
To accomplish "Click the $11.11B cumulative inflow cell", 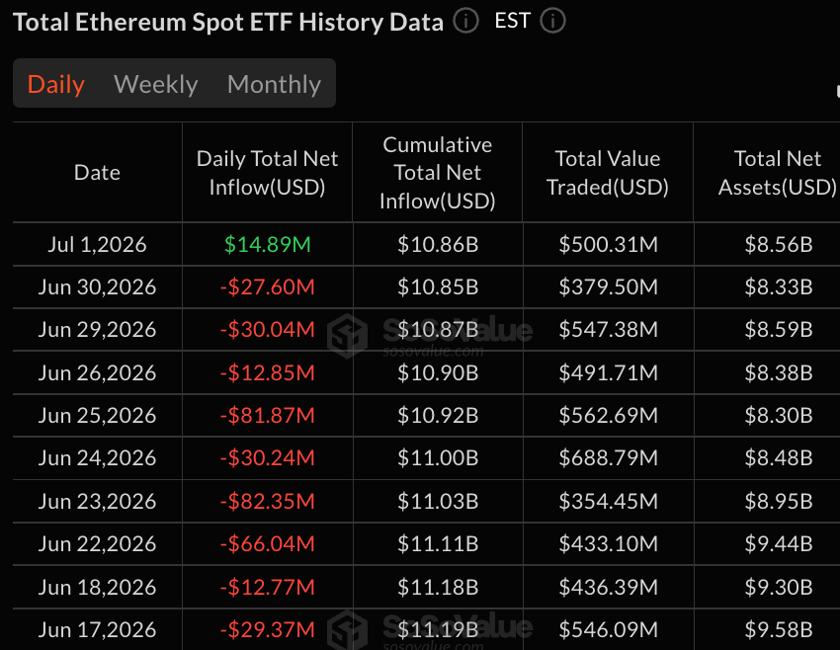I will coord(438,543).
